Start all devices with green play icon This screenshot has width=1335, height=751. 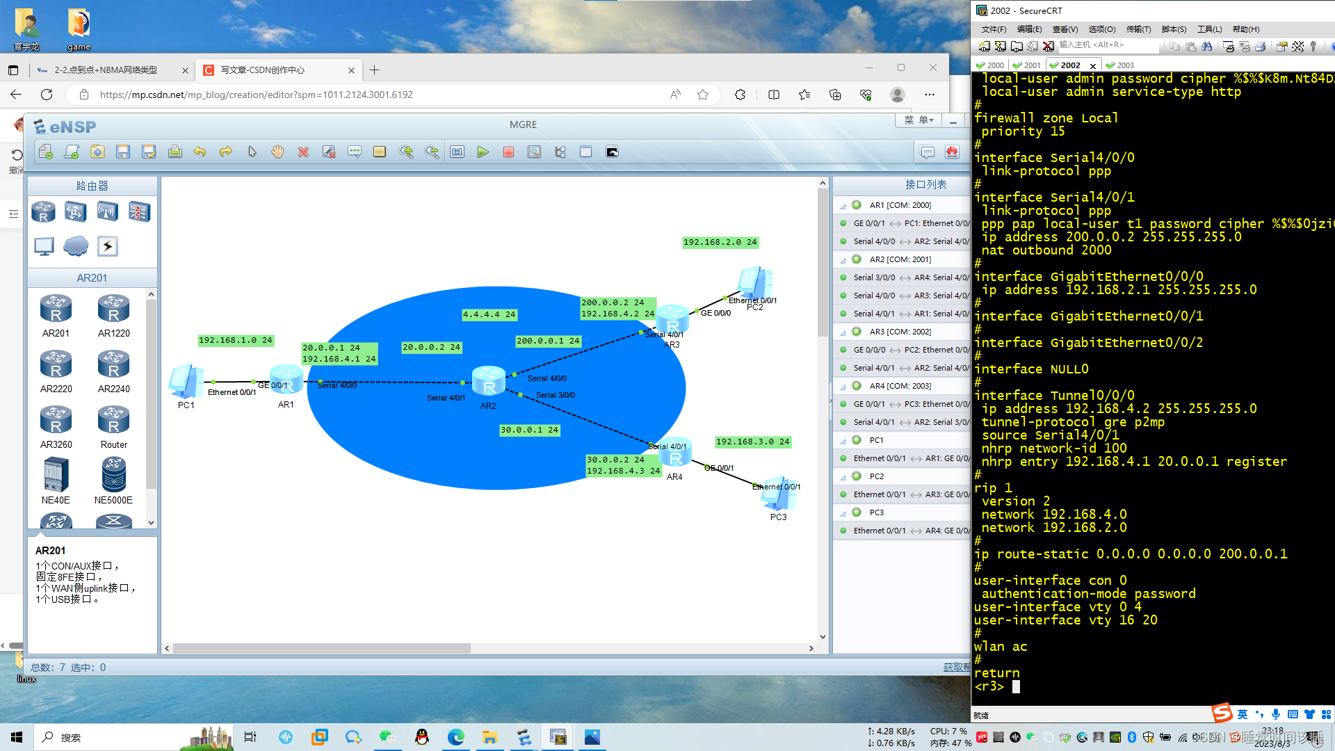483,152
